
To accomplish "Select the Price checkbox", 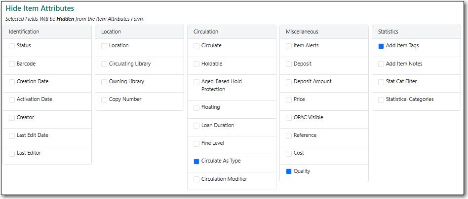I will (x=289, y=100).
